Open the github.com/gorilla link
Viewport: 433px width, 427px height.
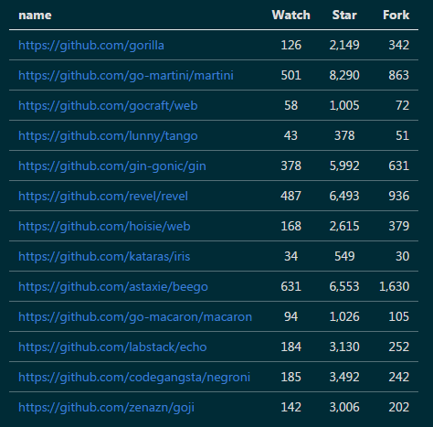tap(91, 46)
